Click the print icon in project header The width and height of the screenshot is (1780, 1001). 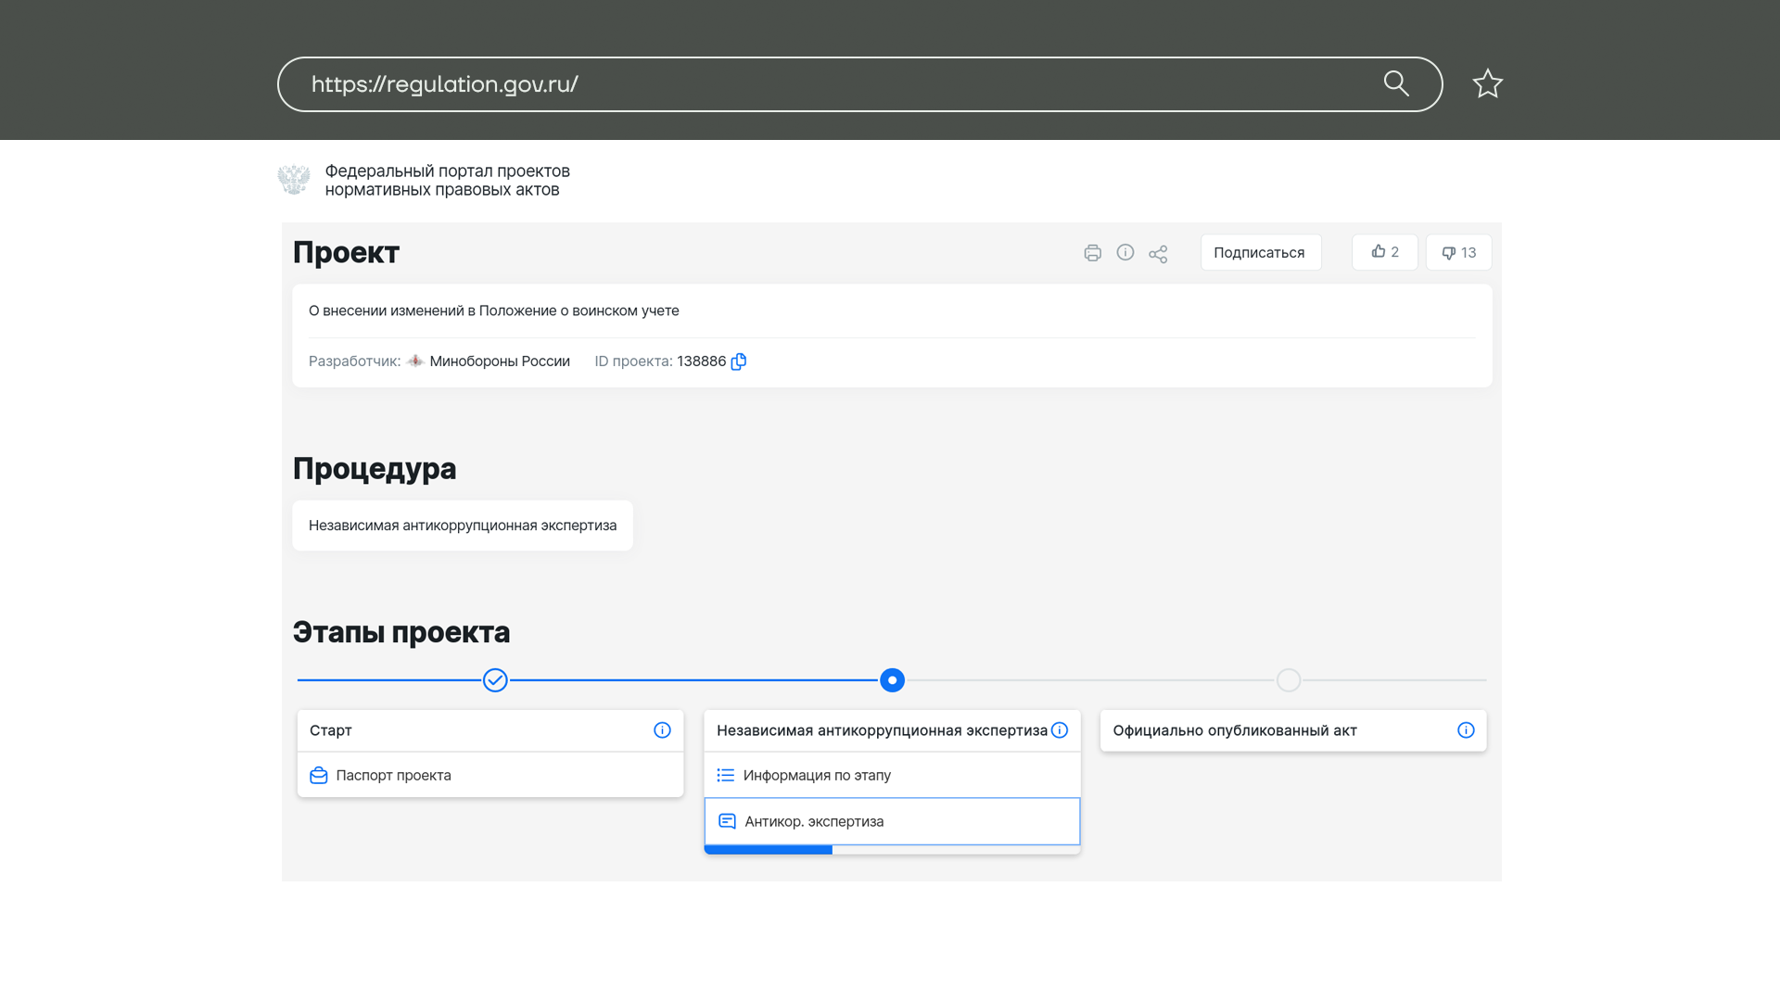pyautogui.click(x=1092, y=253)
